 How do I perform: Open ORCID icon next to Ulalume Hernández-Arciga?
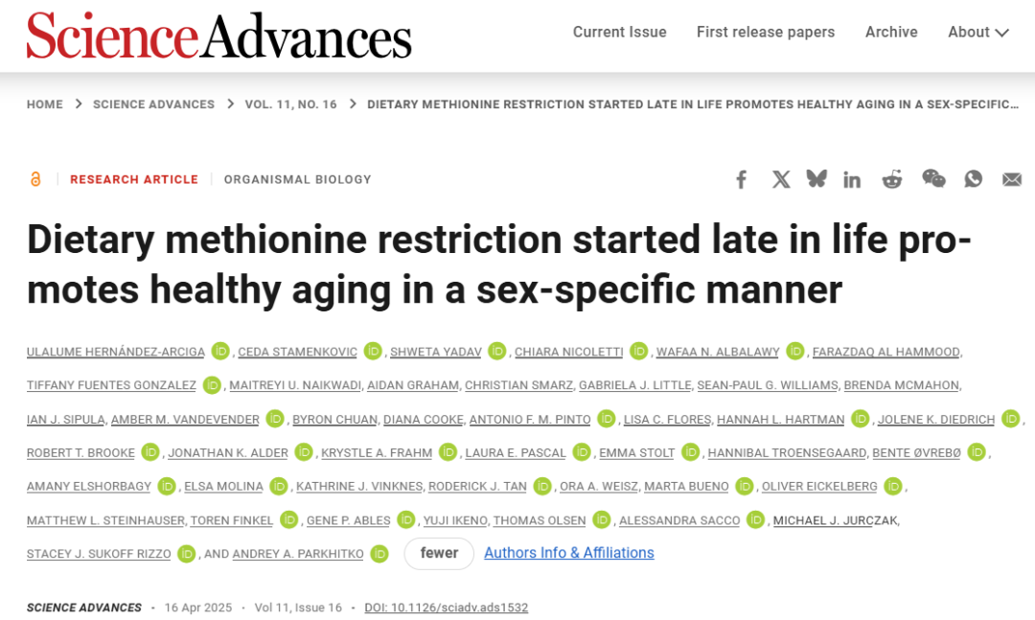[x=220, y=352]
